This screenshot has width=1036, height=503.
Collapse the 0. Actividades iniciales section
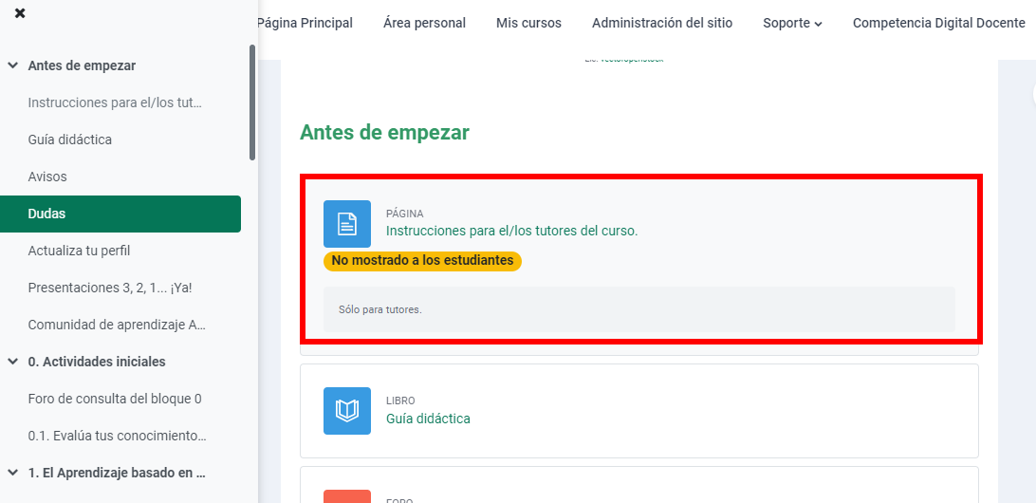(x=12, y=362)
